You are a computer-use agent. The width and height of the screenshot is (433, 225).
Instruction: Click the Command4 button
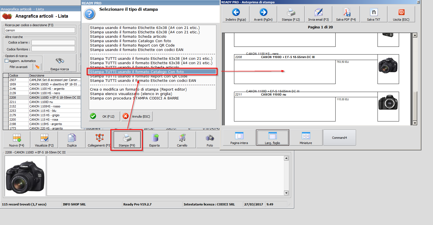[x=339, y=138]
